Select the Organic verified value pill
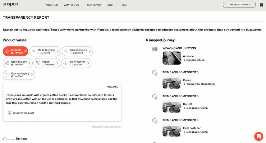This screenshot has width=266, height=143. pos(16,51)
